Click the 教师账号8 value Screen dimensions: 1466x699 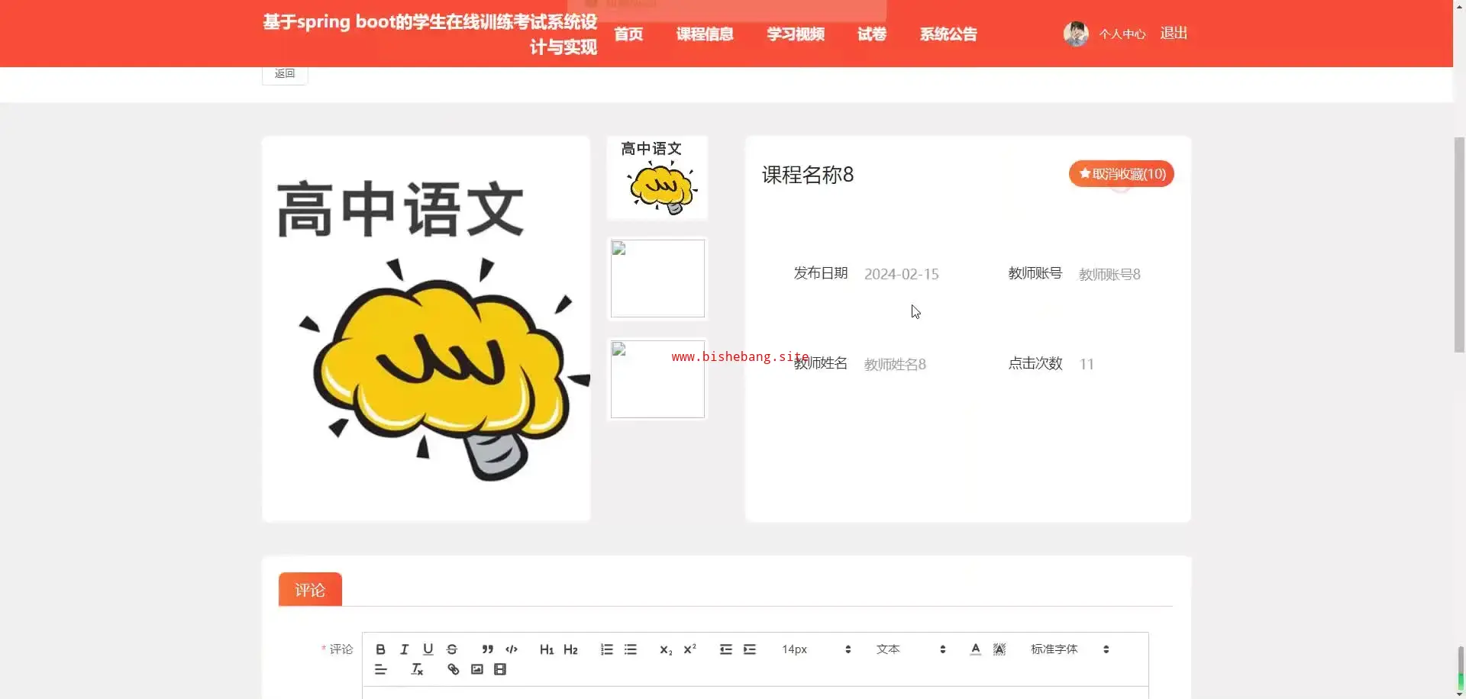(x=1109, y=274)
